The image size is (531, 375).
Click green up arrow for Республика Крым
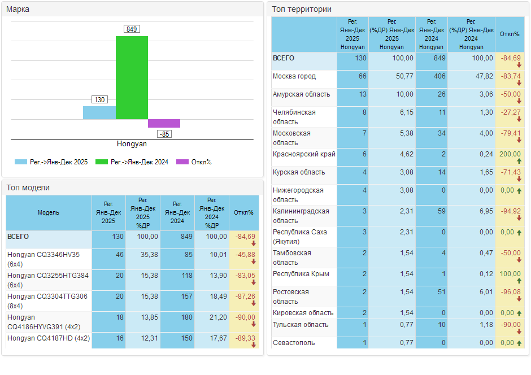518,282
